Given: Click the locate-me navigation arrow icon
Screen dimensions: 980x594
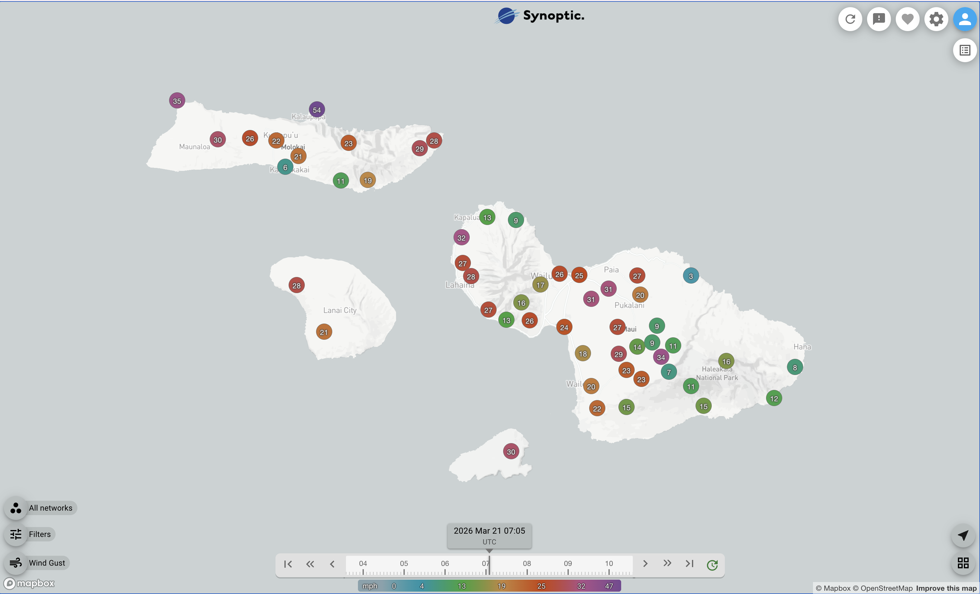Looking at the screenshot, I should pos(962,535).
